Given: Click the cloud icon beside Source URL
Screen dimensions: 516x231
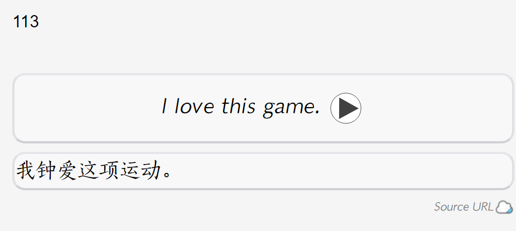Looking at the screenshot, I should pyautogui.click(x=504, y=208).
